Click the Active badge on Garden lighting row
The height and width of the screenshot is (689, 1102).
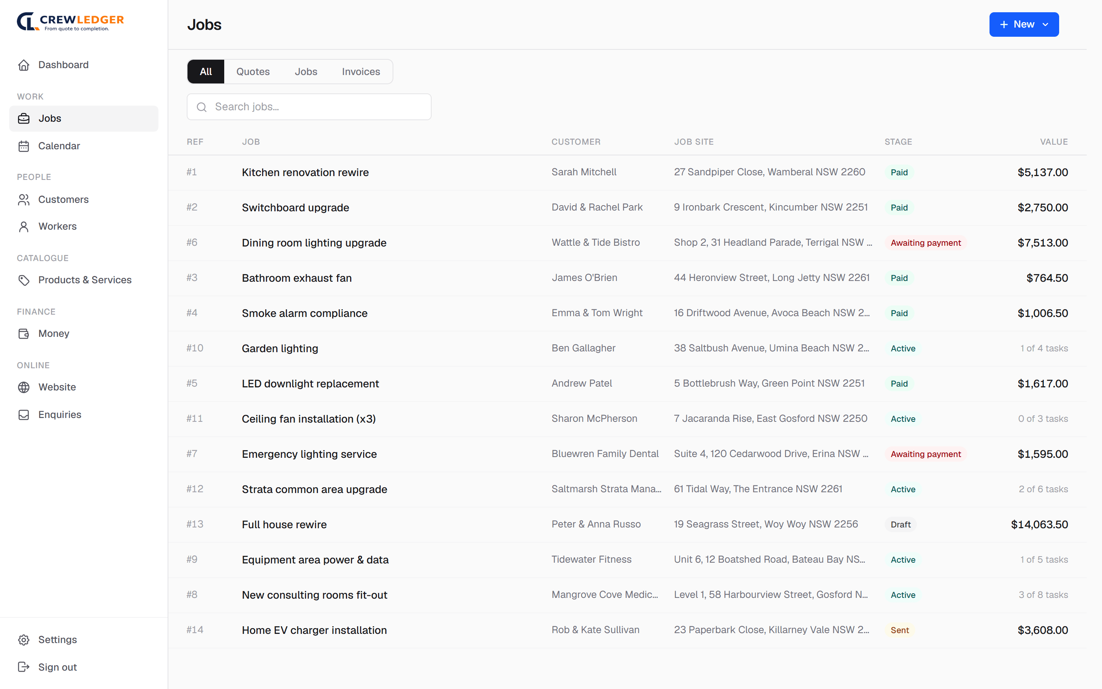pos(903,349)
